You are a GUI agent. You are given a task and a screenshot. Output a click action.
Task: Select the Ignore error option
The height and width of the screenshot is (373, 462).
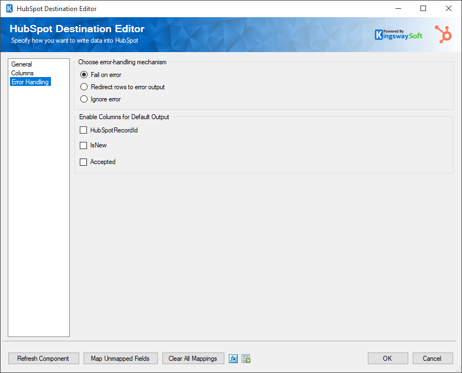coord(84,99)
